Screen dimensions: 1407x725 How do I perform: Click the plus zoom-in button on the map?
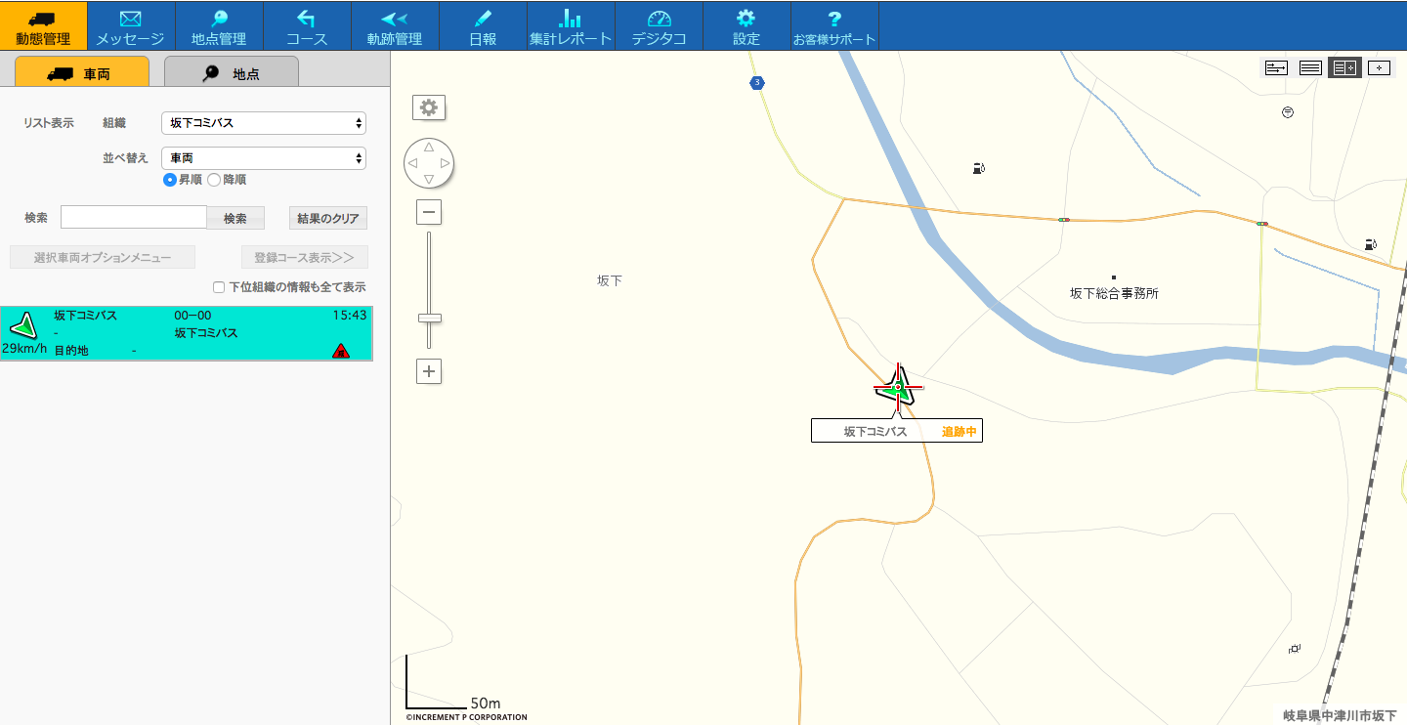[429, 371]
